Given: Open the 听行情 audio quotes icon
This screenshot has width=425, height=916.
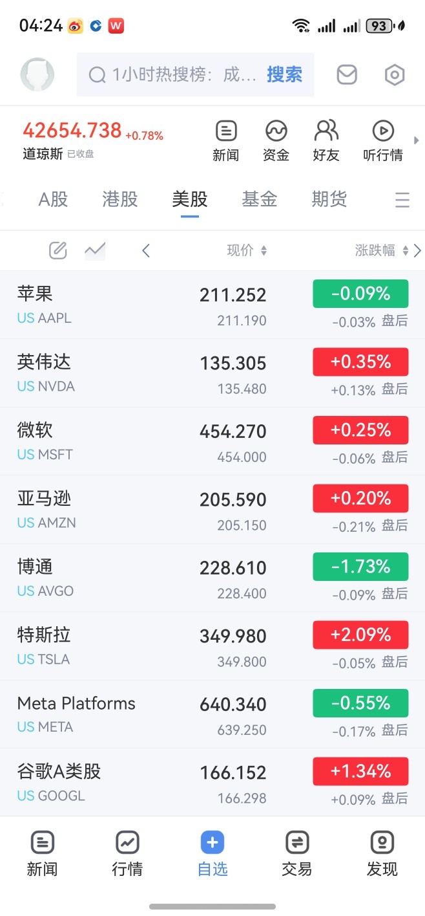Looking at the screenshot, I should (x=383, y=140).
